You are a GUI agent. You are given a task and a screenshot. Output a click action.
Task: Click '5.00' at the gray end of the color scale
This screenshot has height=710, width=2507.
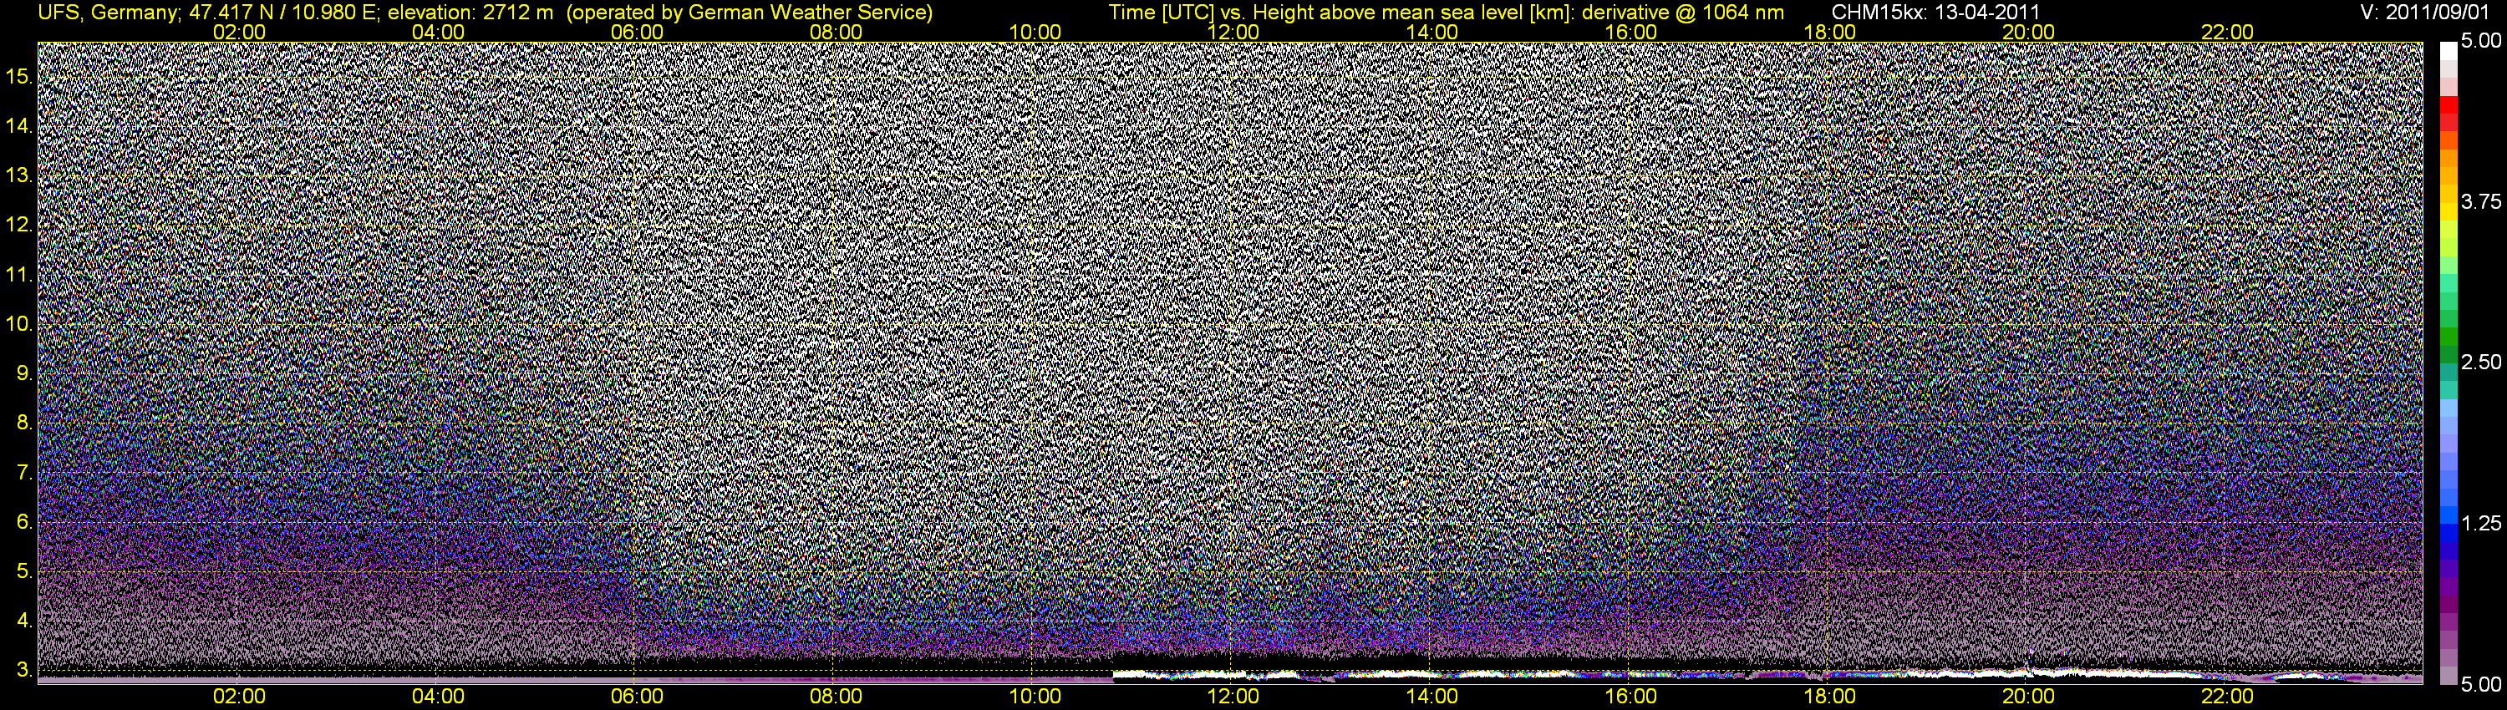click(x=2482, y=685)
